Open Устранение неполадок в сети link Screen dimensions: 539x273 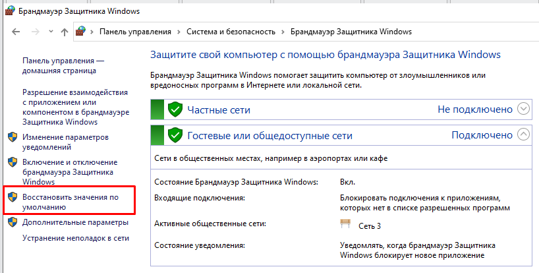(x=75, y=239)
